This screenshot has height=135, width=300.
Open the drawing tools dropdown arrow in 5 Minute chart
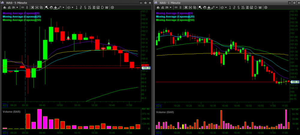(63, 7)
